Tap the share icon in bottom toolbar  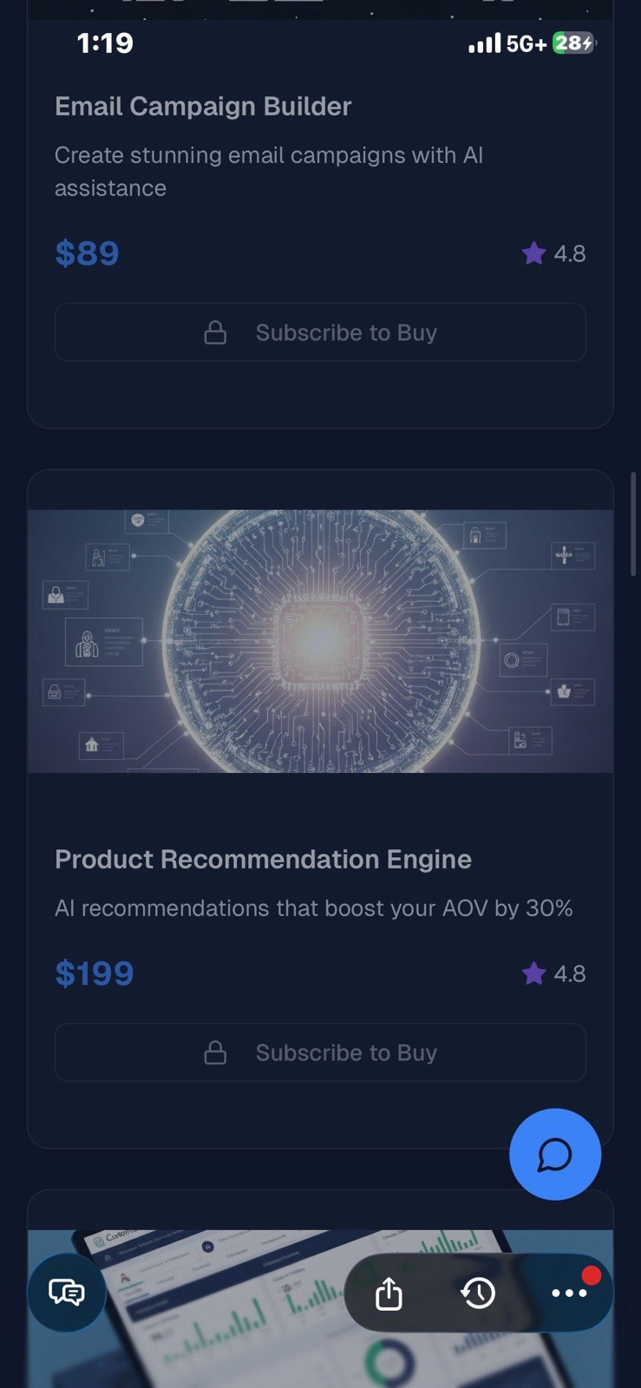click(x=389, y=1293)
